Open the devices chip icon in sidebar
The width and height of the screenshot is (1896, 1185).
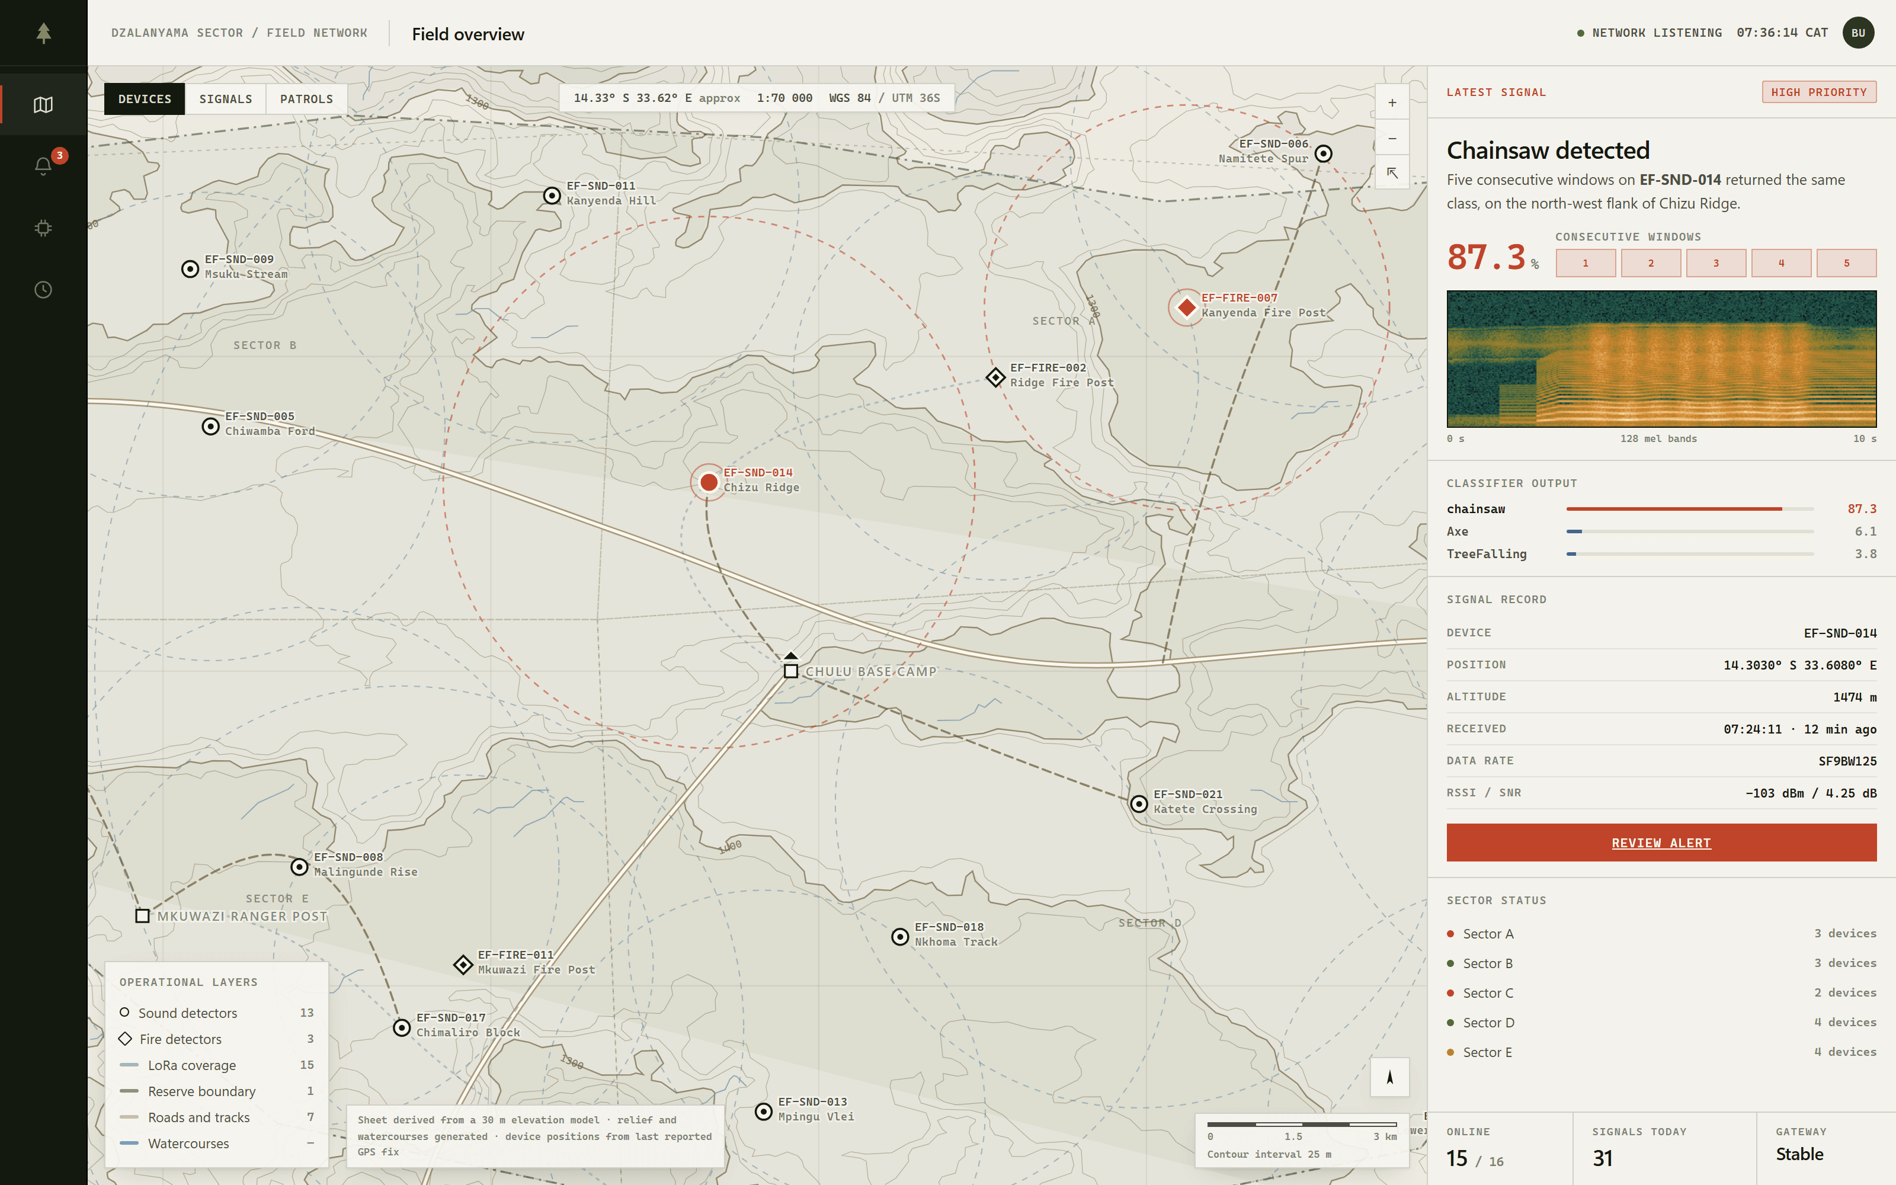click(43, 228)
